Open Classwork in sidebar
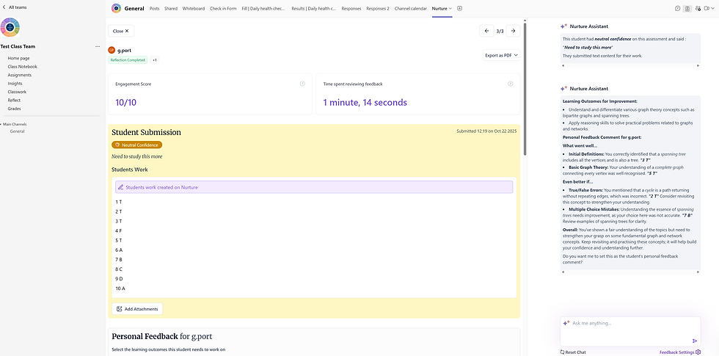 17,92
